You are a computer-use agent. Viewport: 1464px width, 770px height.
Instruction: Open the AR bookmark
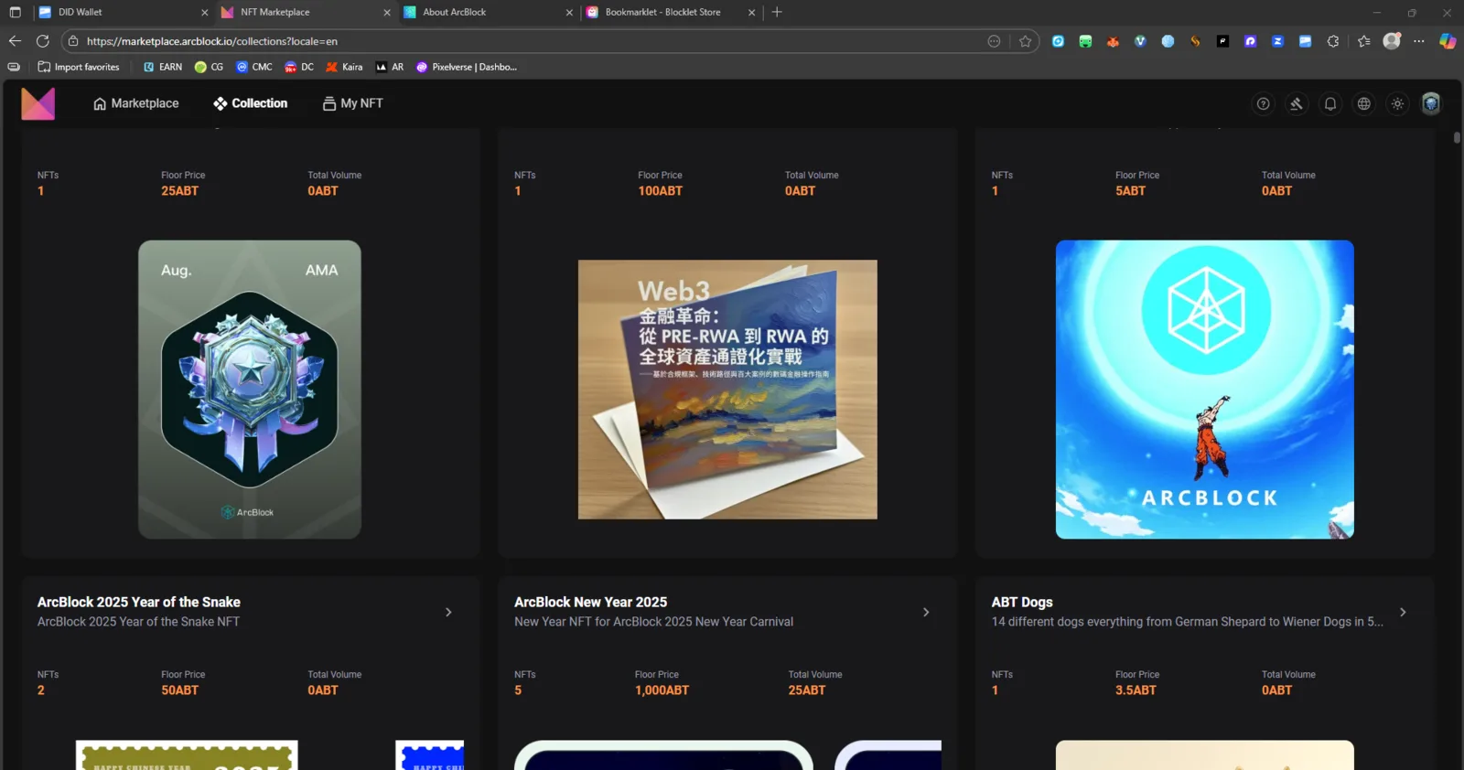[390, 67]
